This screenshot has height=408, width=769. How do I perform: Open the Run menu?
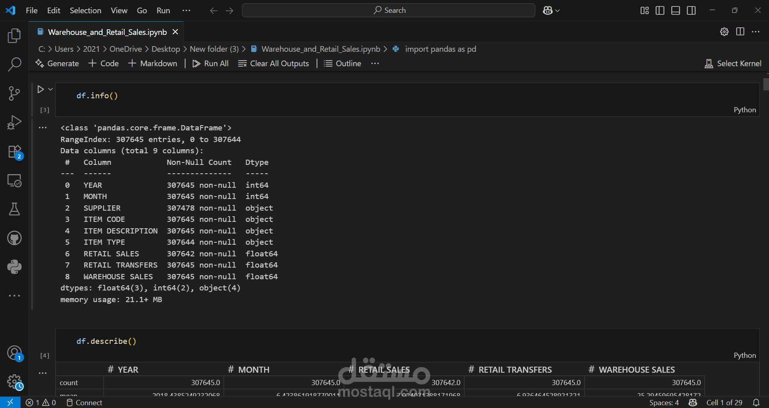point(163,10)
